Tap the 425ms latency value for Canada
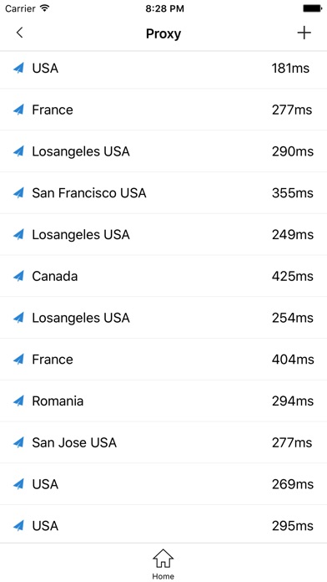Screen dimensions: 327x582 [x=293, y=276]
